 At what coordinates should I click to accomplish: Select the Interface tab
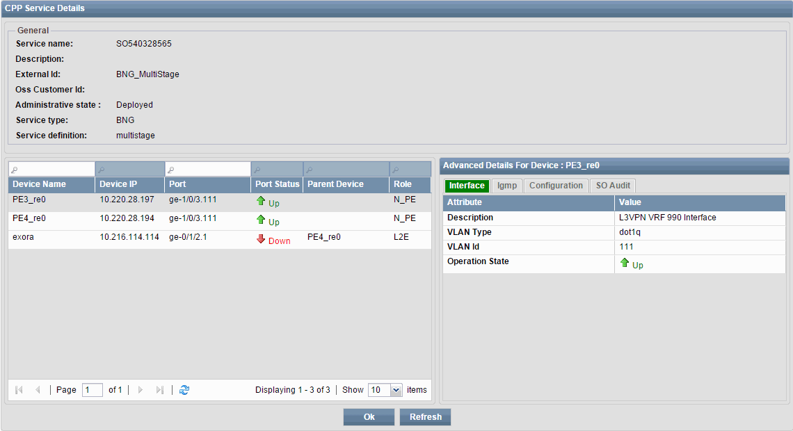pos(467,186)
